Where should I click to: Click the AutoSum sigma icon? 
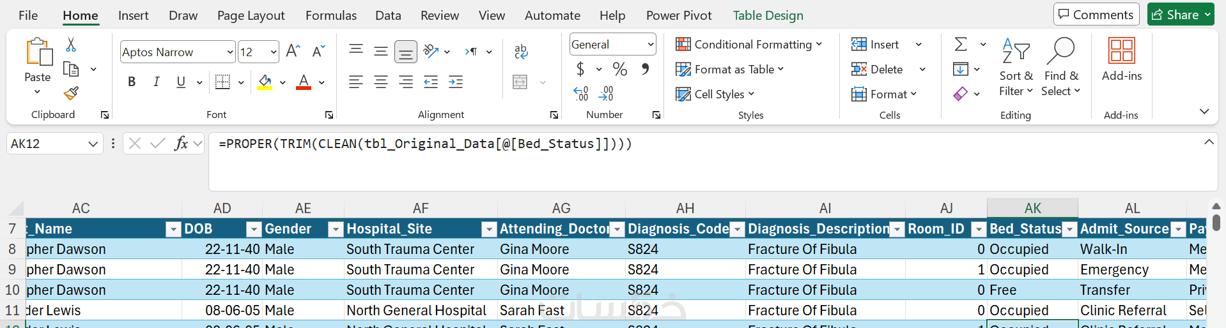coord(960,44)
